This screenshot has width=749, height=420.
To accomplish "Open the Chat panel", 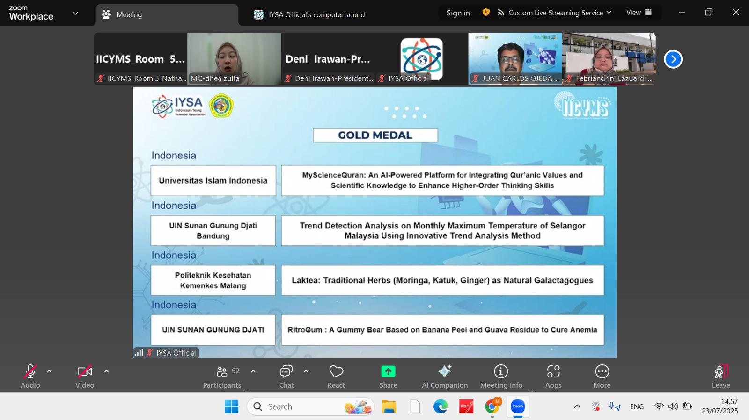I will click(x=286, y=376).
